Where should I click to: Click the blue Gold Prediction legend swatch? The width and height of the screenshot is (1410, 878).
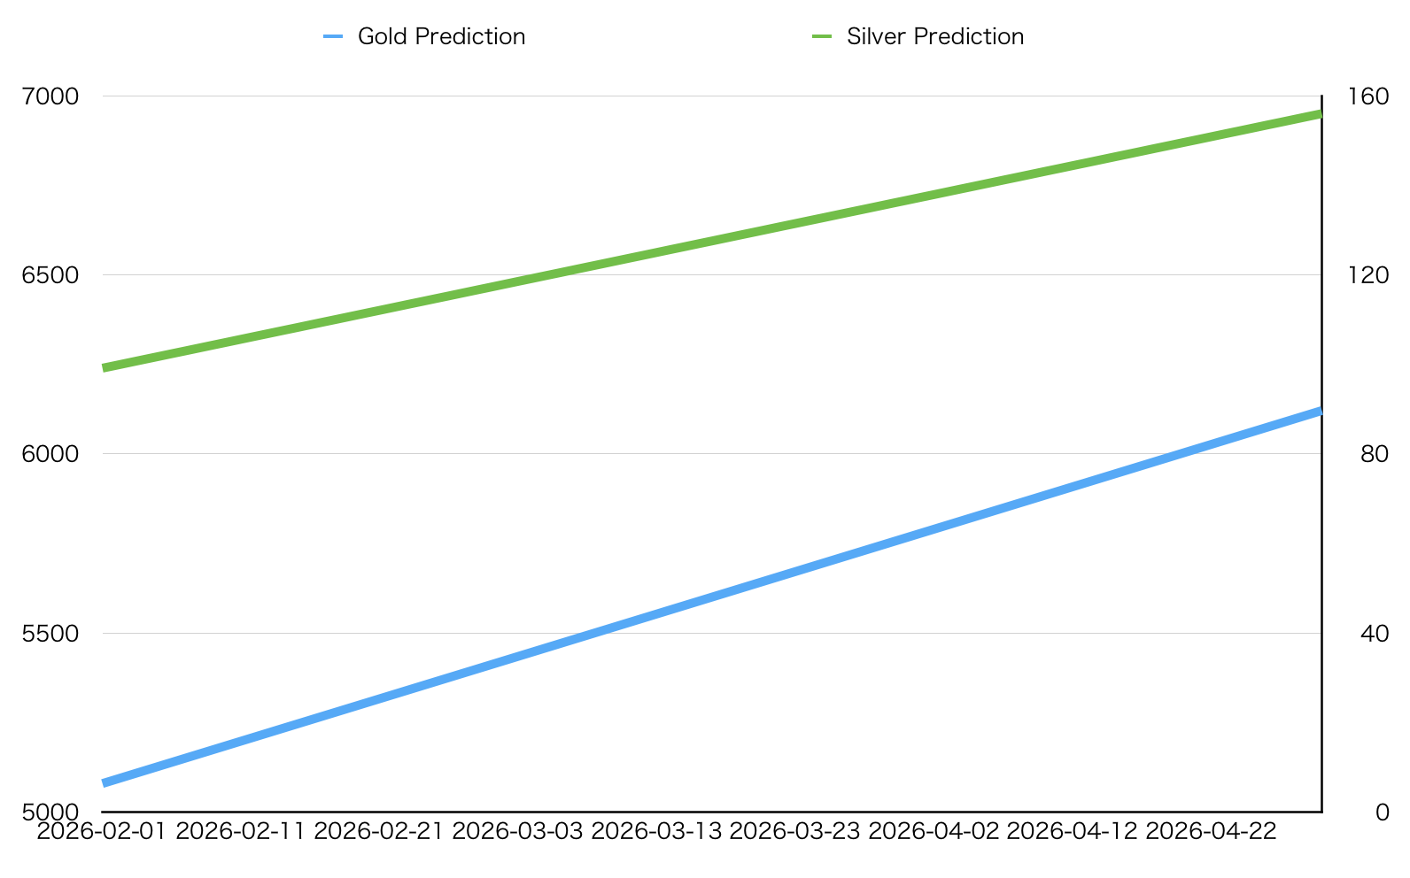pyautogui.click(x=333, y=36)
